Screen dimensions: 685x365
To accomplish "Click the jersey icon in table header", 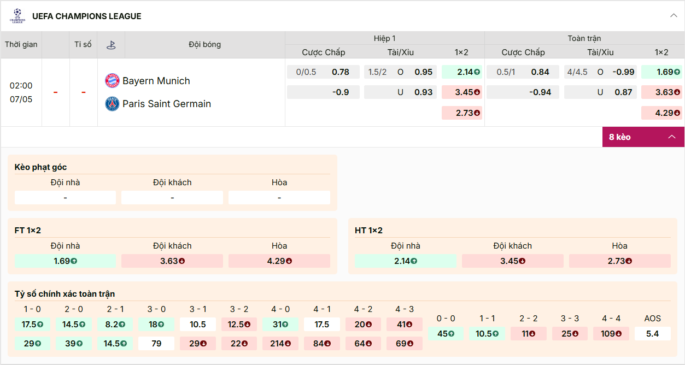I will point(111,45).
